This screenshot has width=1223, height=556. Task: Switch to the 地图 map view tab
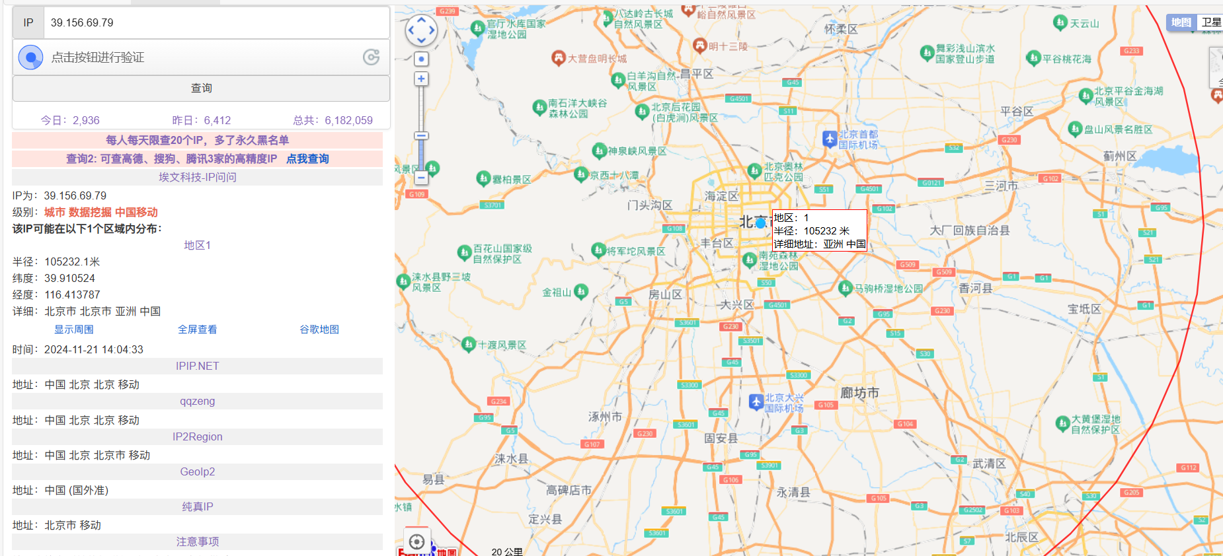click(x=1181, y=22)
